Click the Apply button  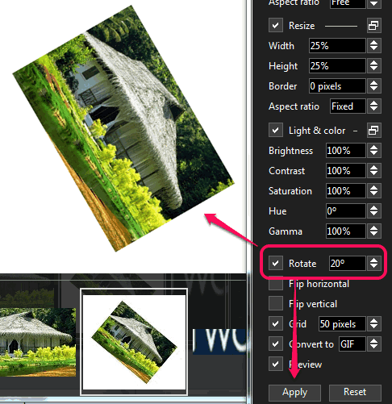click(294, 392)
